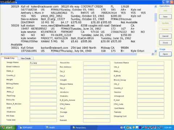
Task: Click the Height input field
Action: tap(43, 80)
